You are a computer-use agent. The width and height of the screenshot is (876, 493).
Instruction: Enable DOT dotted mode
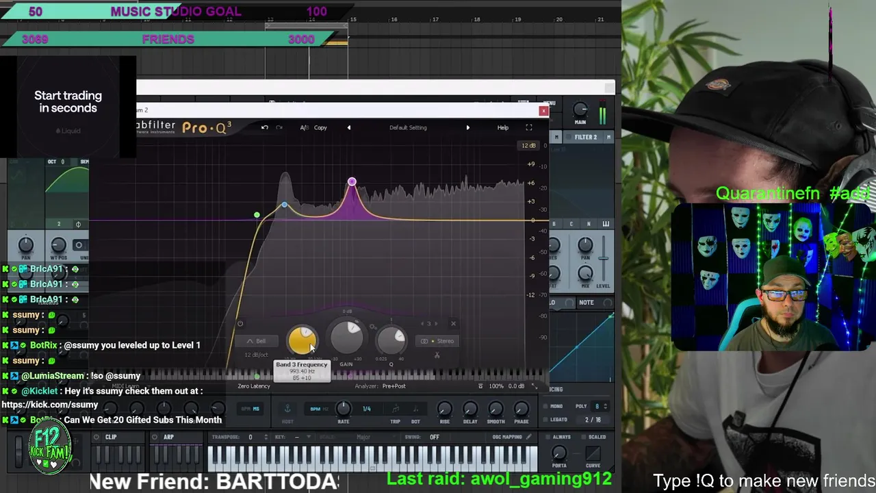tap(415, 409)
